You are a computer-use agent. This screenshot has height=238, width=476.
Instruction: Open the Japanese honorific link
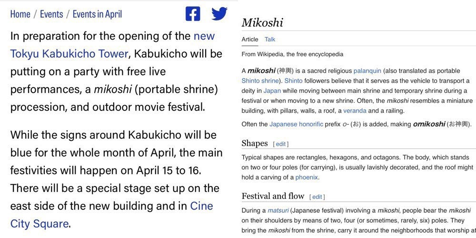(296, 124)
